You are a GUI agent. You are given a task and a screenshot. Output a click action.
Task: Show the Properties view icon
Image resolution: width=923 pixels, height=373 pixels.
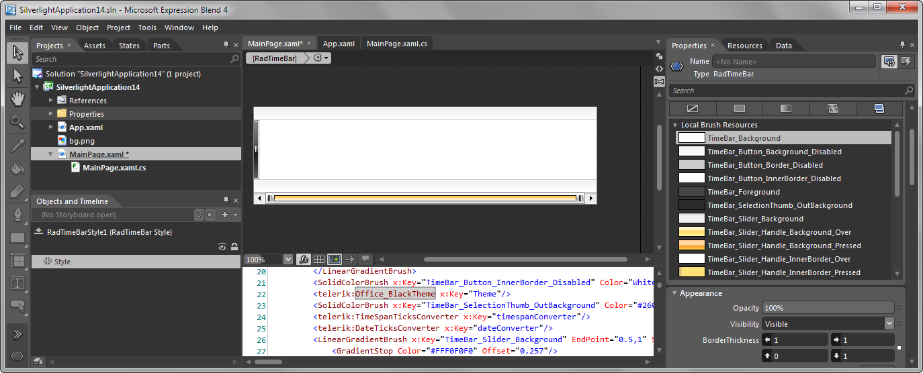coord(890,62)
